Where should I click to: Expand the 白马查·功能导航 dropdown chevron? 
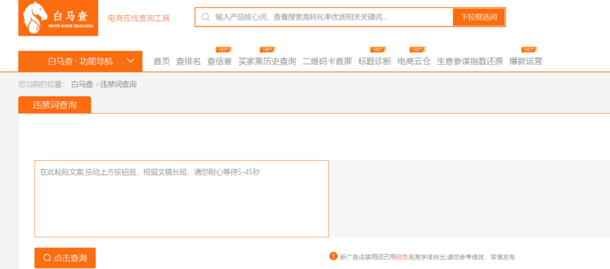(x=131, y=61)
